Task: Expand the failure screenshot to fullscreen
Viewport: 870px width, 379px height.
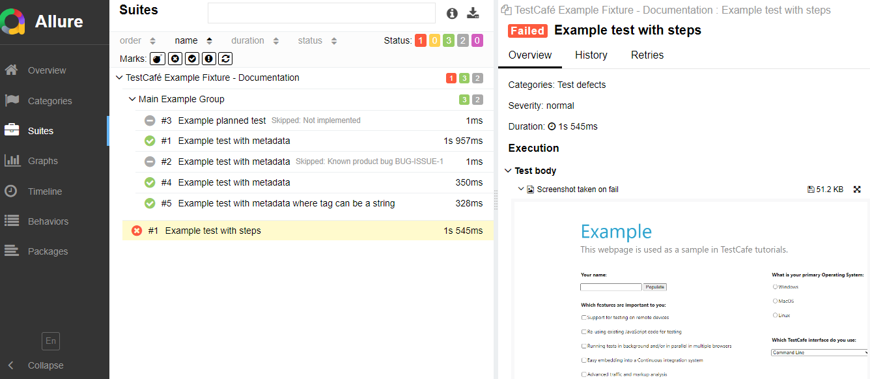Action: click(857, 189)
